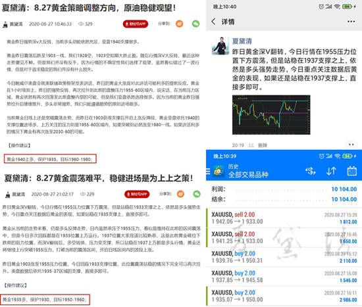Image resolution: width=362 pixels, height=307 pixels.
Task: Open XAUUSD buy trade 1937.85 to 1945.58
Action: 284,277
